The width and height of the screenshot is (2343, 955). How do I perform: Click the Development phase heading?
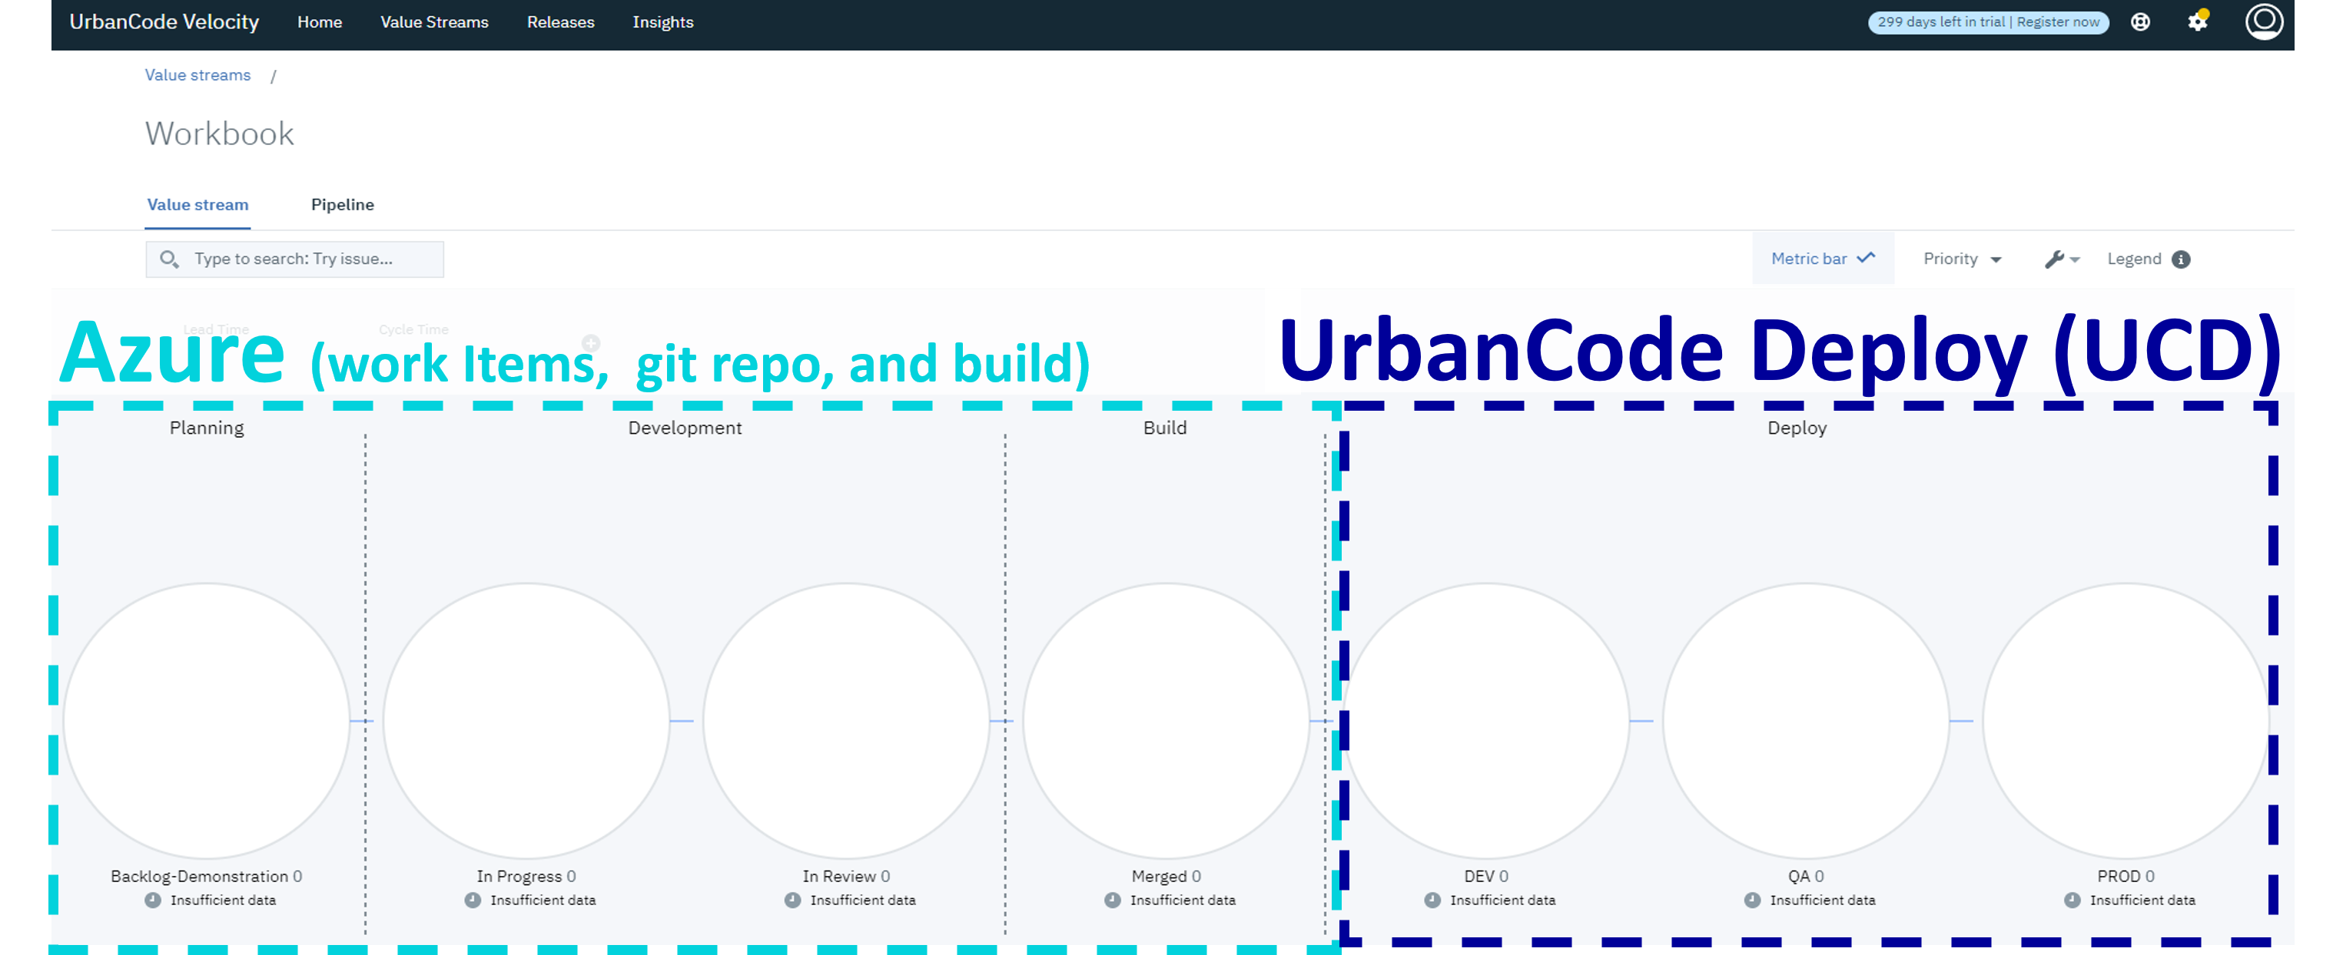coord(685,428)
